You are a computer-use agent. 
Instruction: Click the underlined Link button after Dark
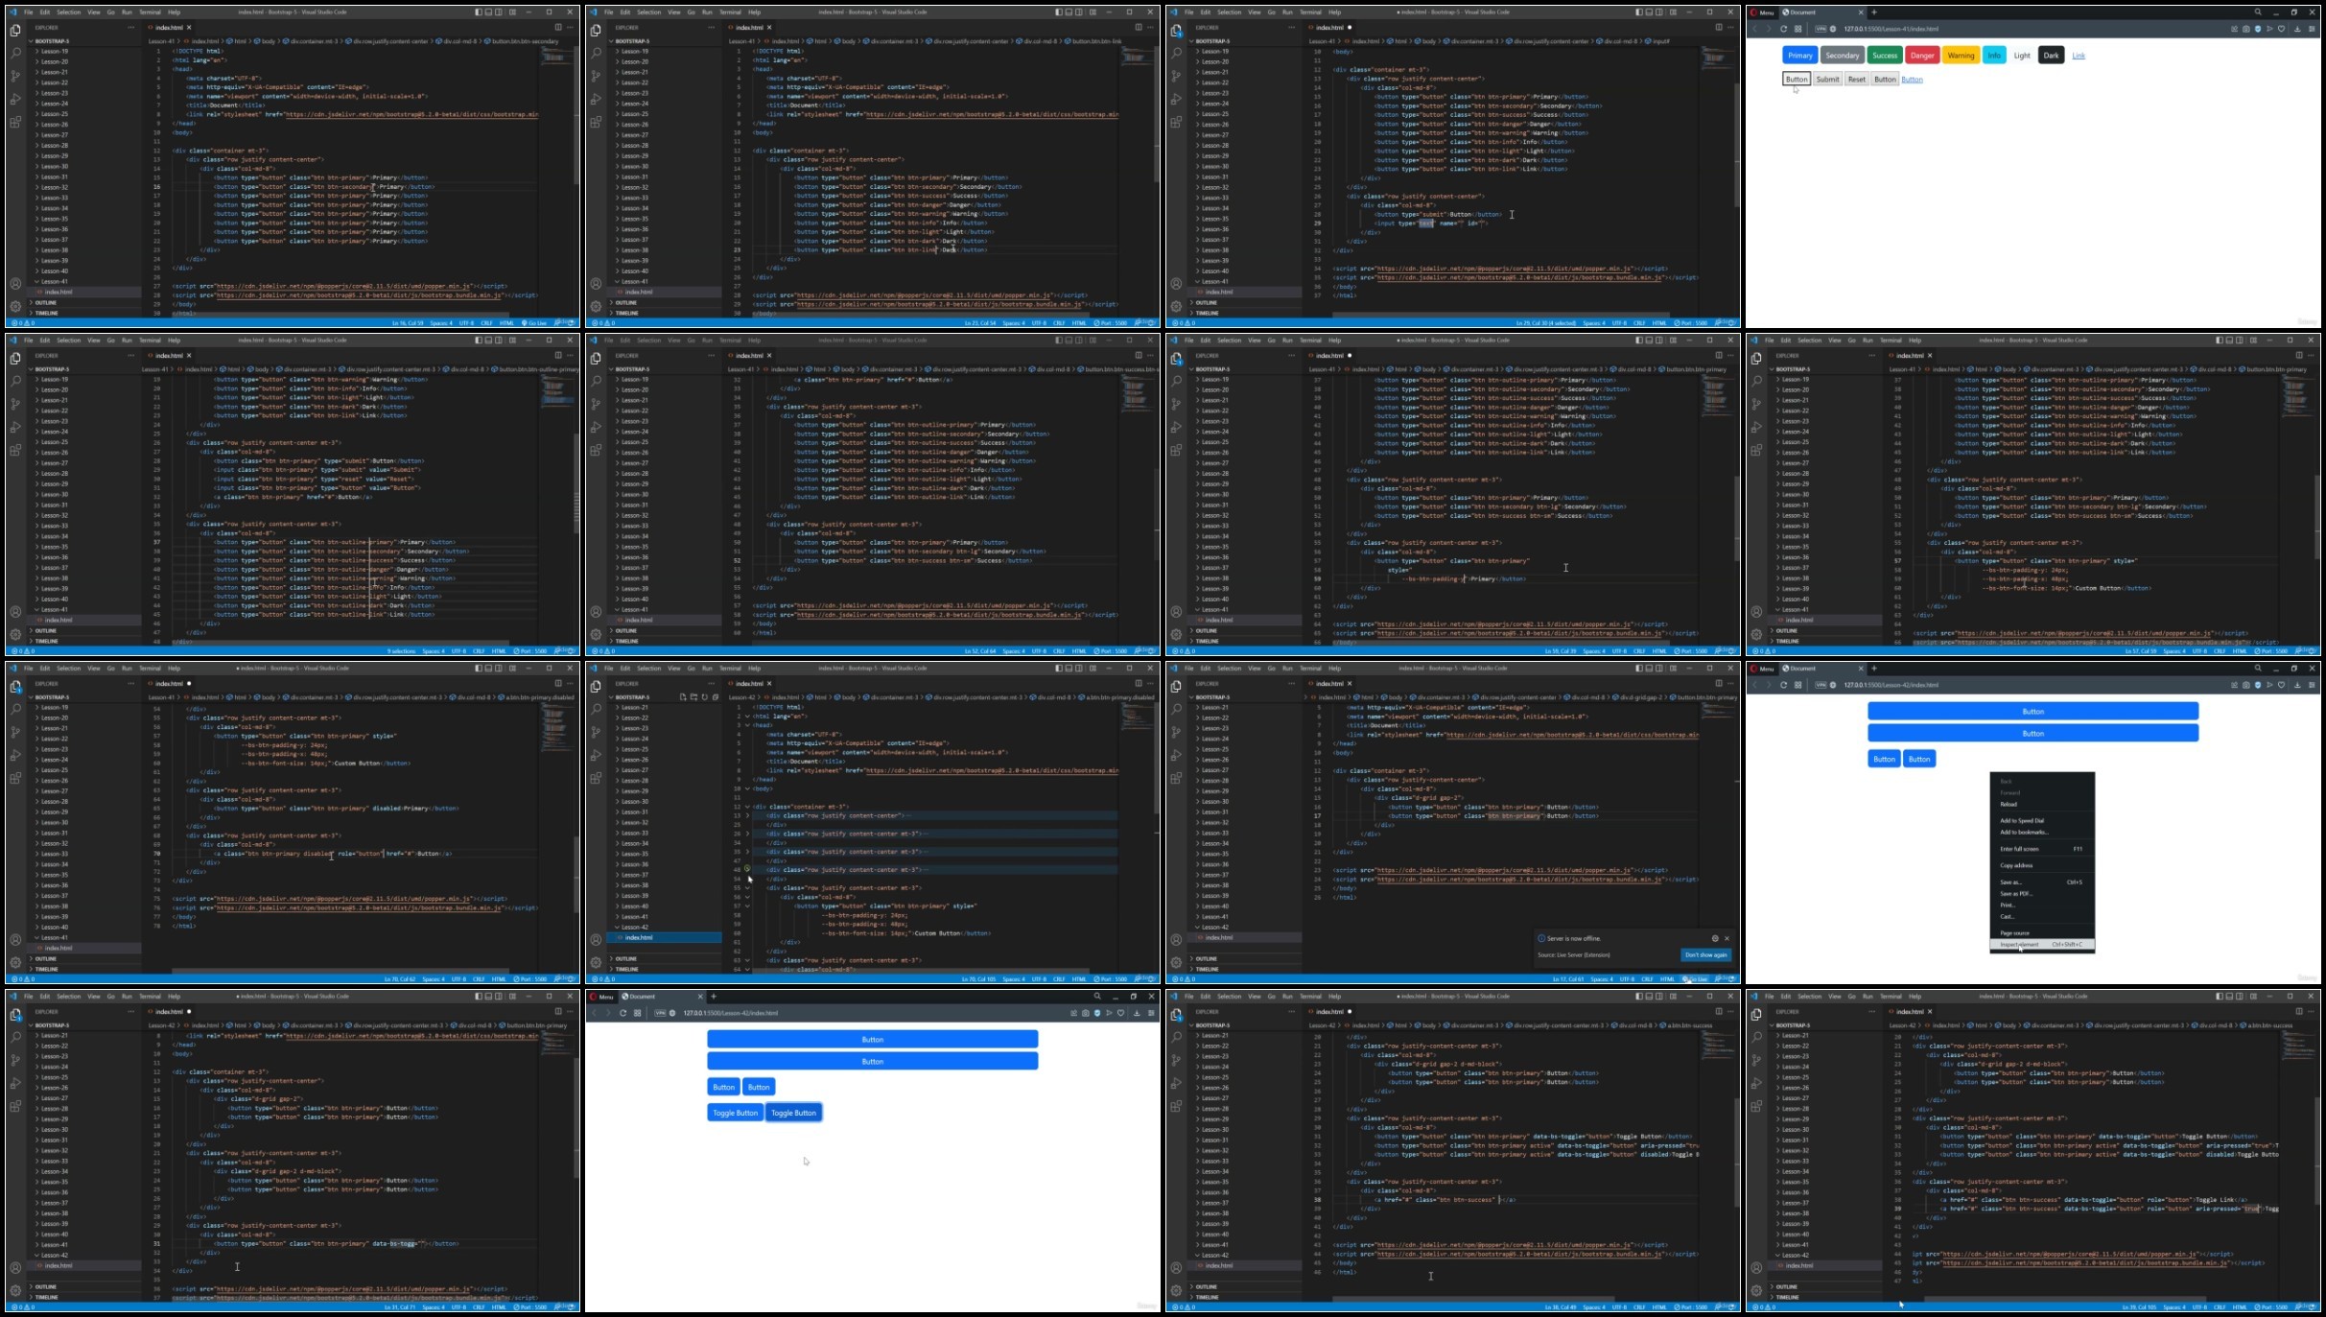[x=2079, y=56]
